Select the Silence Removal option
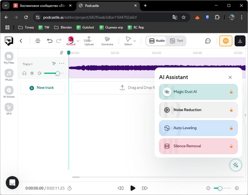This screenshot has height=195, width=248. pos(198,146)
